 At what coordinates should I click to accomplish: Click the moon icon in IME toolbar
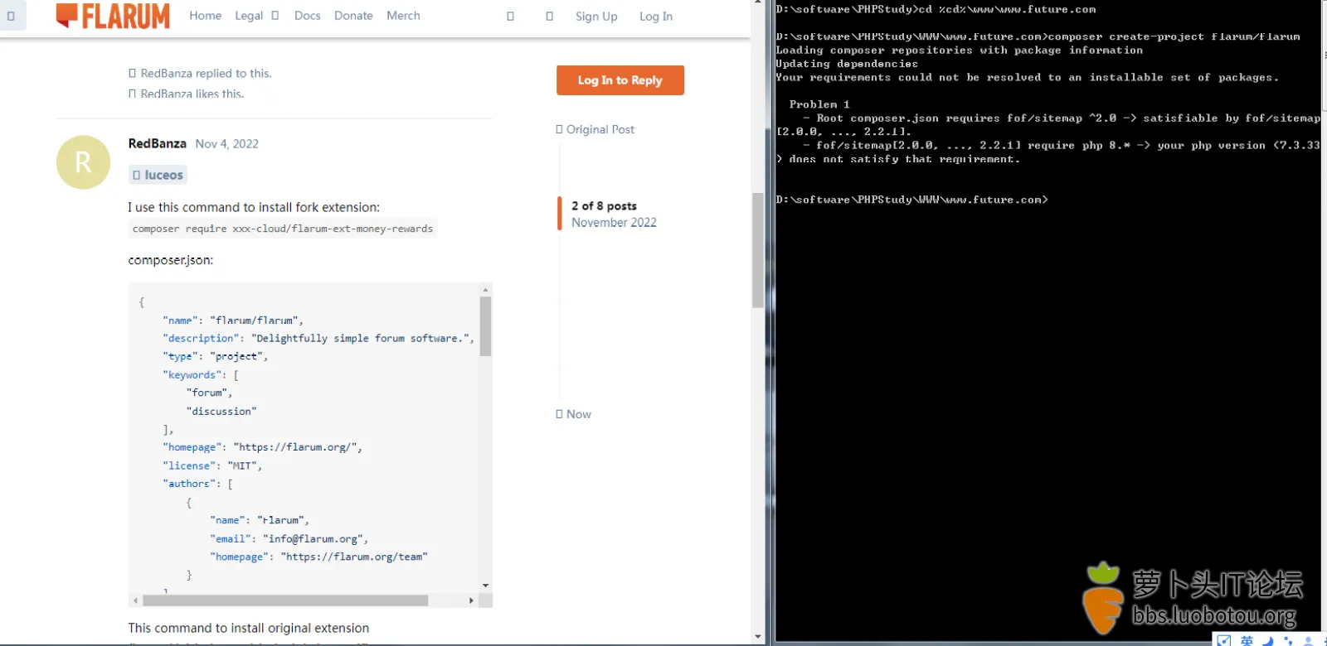pyautogui.click(x=1267, y=640)
